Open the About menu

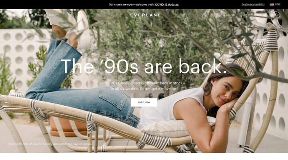52,15
